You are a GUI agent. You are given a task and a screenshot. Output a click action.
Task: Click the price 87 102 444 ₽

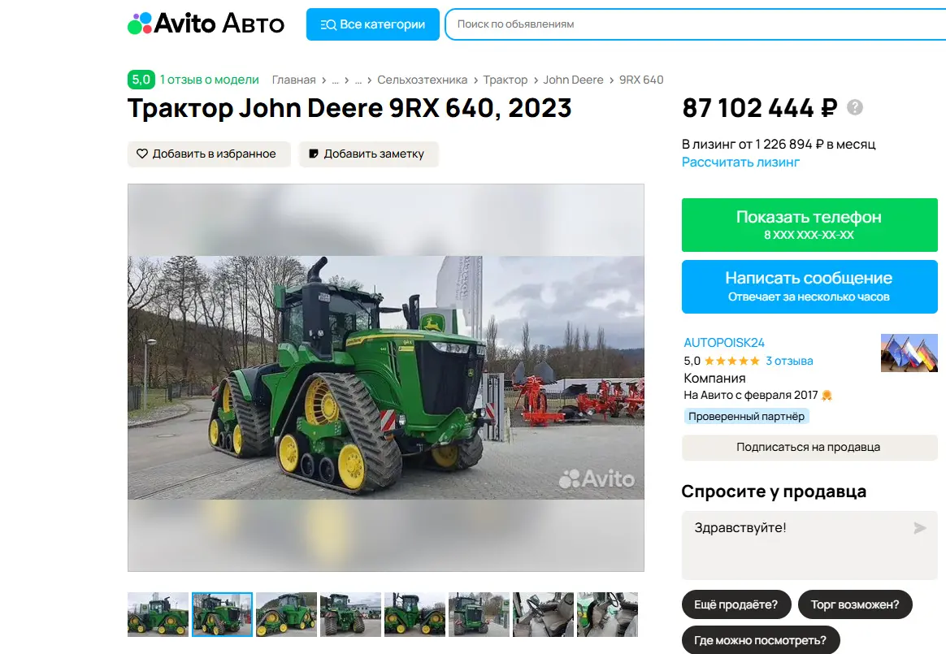(760, 108)
